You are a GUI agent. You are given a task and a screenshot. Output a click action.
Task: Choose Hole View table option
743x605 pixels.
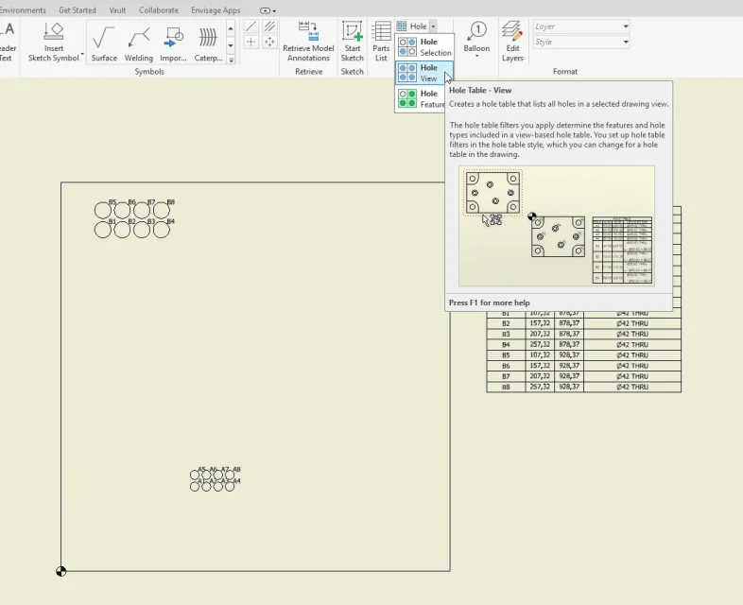pyautogui.click(x=424, y=73)
